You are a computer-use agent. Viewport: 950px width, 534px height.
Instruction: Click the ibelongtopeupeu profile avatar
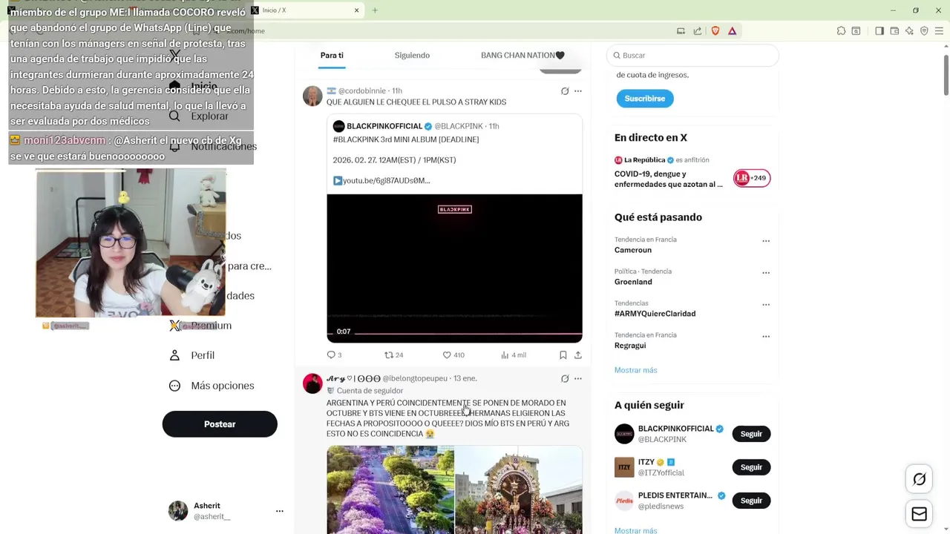[x=312, y=383]
